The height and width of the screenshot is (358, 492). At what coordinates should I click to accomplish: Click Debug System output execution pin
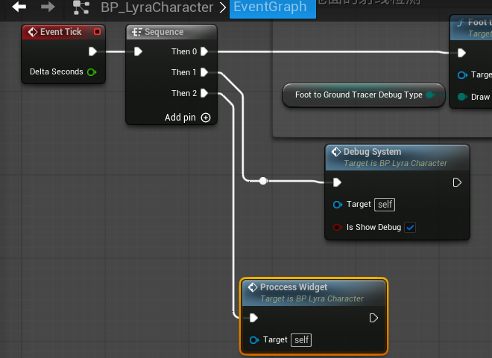pyautogui.click(x=457, y=182)
